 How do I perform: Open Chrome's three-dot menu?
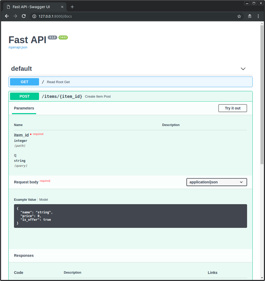tap(258, 16)
